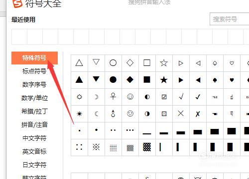Screen dimensions: 249x179
Task: Select the hollow spade suit symbol
Action: (215, 63)
